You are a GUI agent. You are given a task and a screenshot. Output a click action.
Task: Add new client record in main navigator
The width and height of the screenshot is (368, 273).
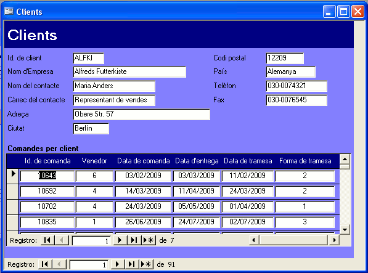[146, 264]
